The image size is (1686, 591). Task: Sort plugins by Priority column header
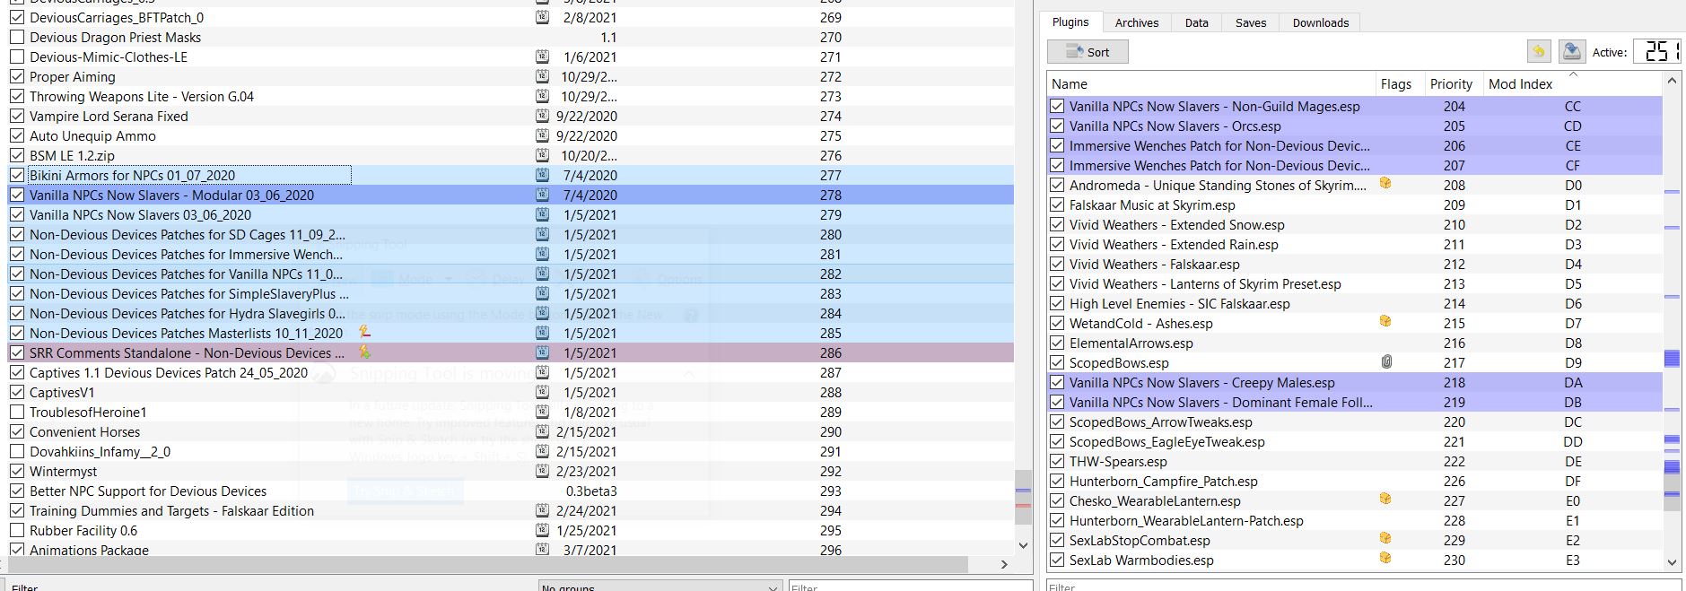1453,83
